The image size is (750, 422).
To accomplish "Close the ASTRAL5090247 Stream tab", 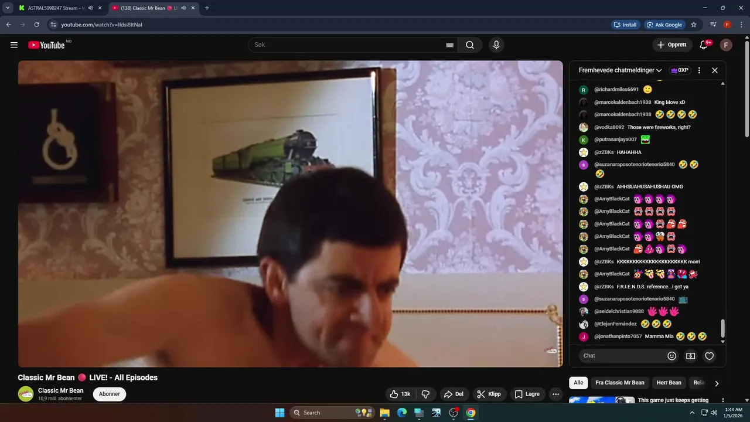I will pyautogui.click(x=100, y=8).
